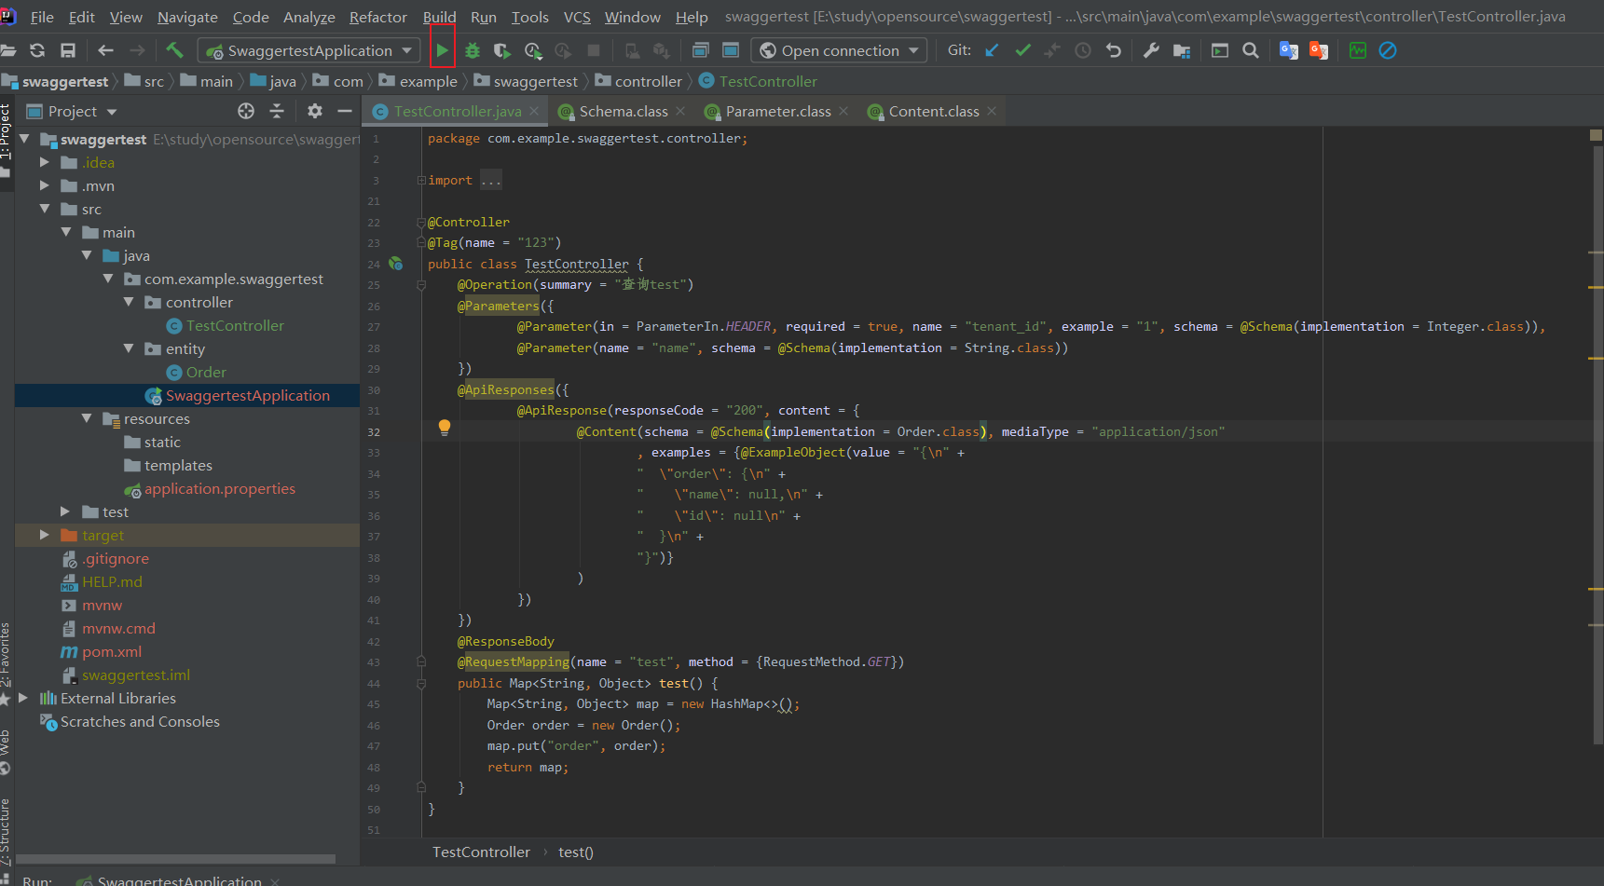
Task: Start debugging with the green bug icon
Action: click(473, 50)
